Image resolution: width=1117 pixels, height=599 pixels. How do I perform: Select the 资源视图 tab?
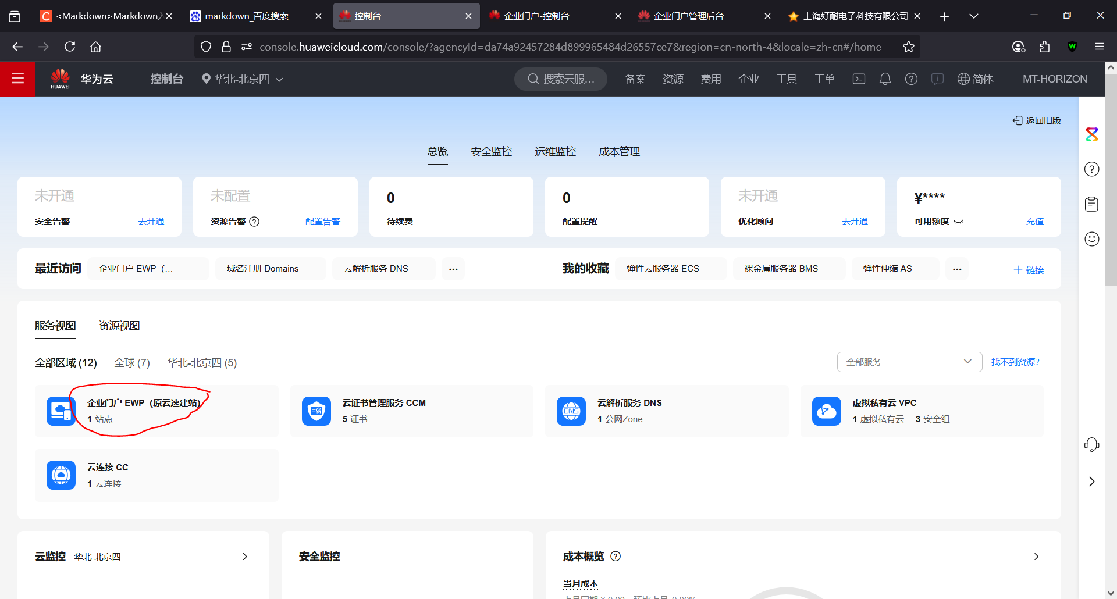point(119,326)
